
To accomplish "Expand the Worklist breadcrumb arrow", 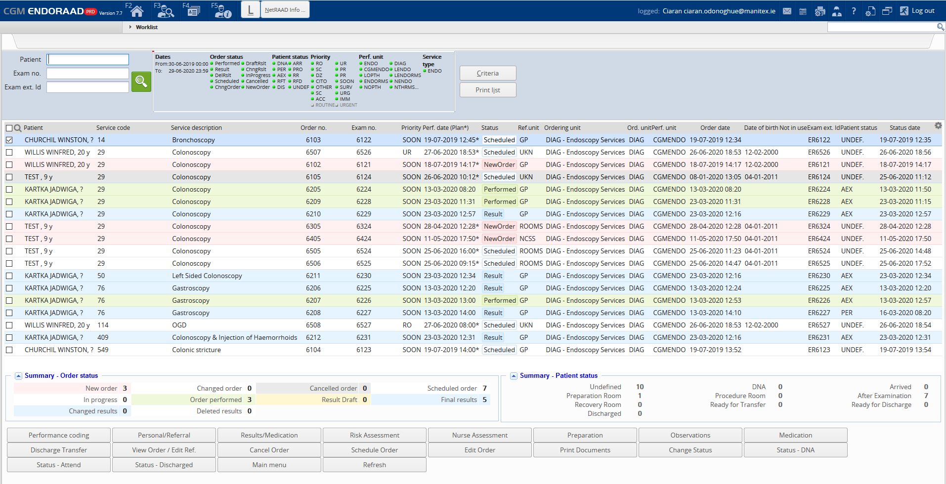I will click(x=130, y=27).
